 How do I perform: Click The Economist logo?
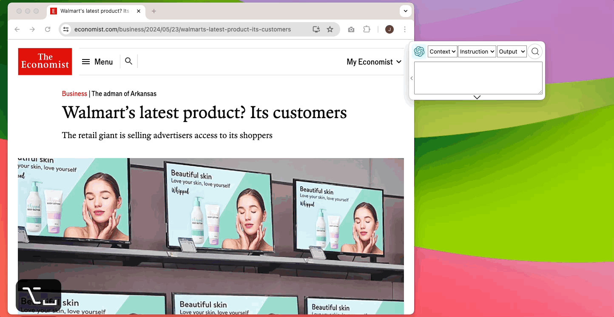(45, 62)
